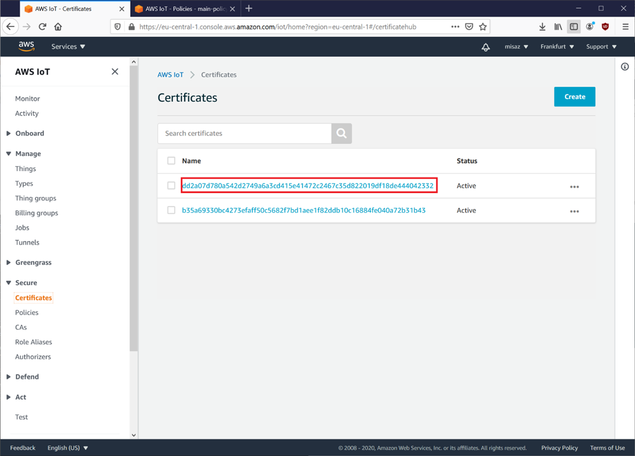Focus the Search certificates field
This screenshot has height=456, width=635.
click(x=244, y=134)
